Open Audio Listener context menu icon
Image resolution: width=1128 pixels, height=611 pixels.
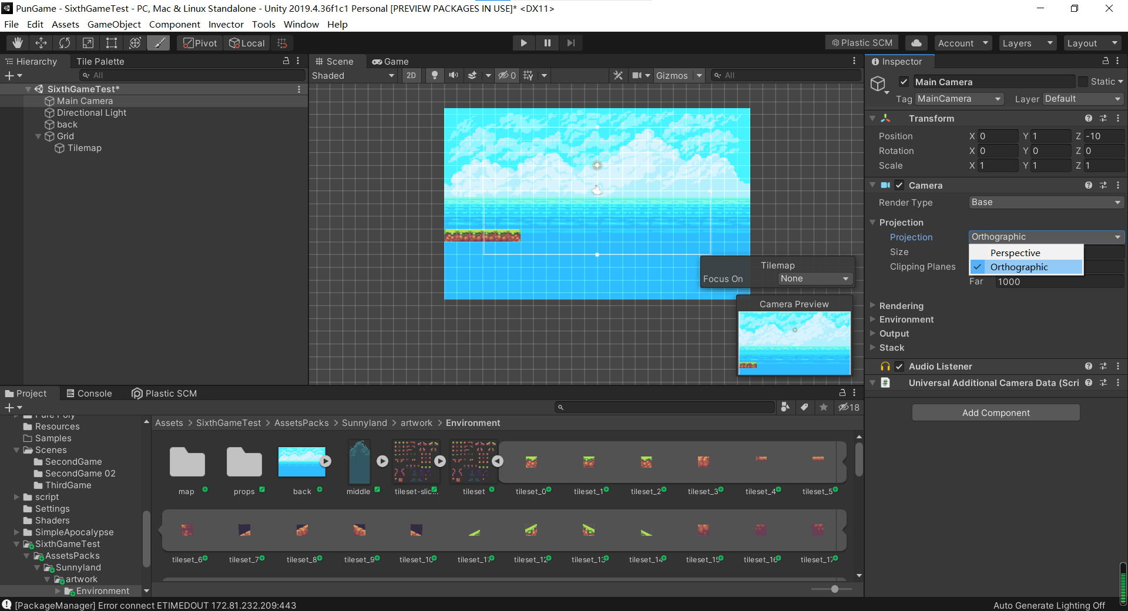coord(1118,366)
